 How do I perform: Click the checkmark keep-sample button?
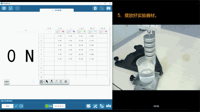(16, 106)
